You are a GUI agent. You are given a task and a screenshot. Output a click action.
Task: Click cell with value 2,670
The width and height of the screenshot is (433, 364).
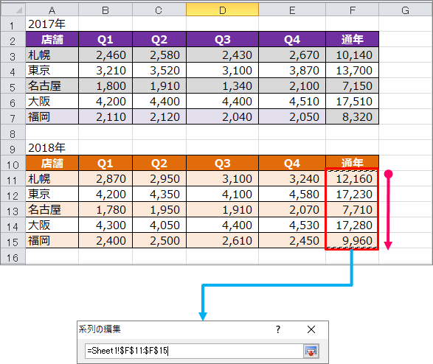[x=292, y=55]
